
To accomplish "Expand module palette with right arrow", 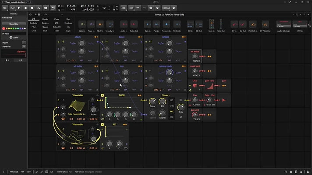I will pyautogui.click(x=308, y=25).
